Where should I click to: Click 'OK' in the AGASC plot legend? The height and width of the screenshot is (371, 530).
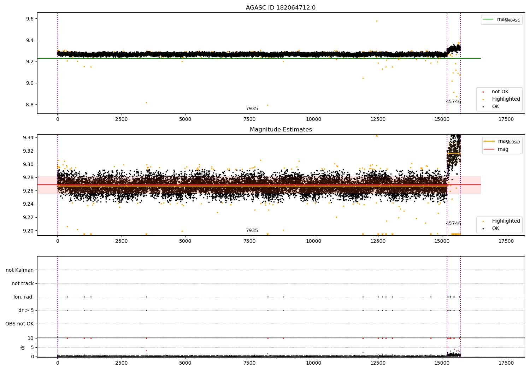[x=491, y=107]
